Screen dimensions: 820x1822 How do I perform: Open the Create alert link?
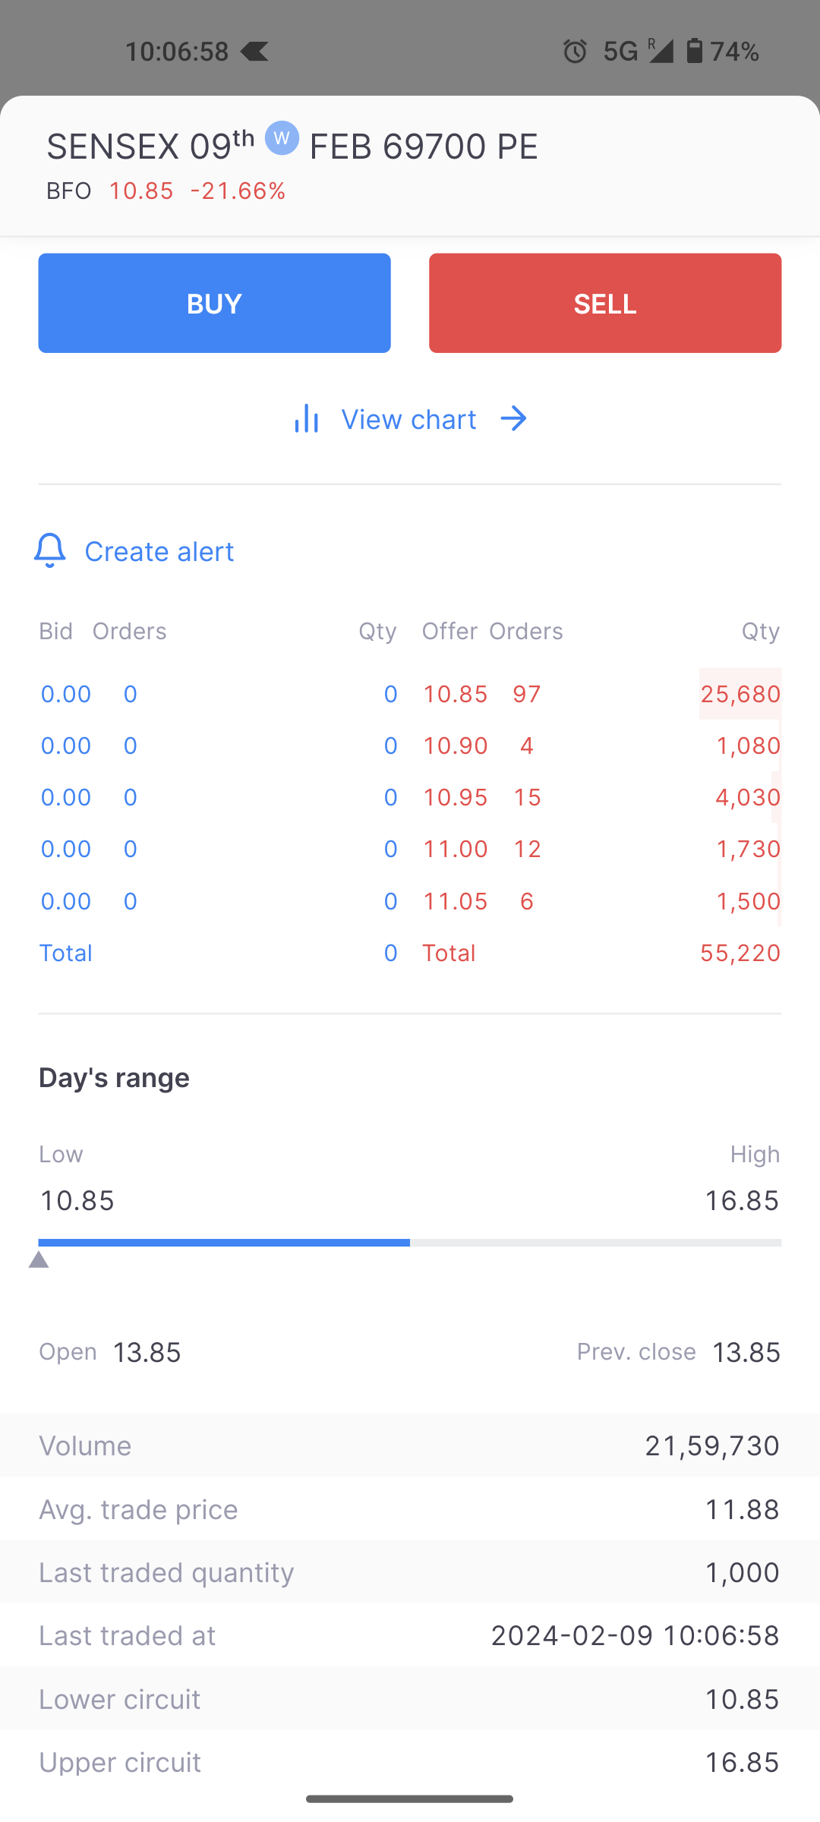tap(159, 551)
